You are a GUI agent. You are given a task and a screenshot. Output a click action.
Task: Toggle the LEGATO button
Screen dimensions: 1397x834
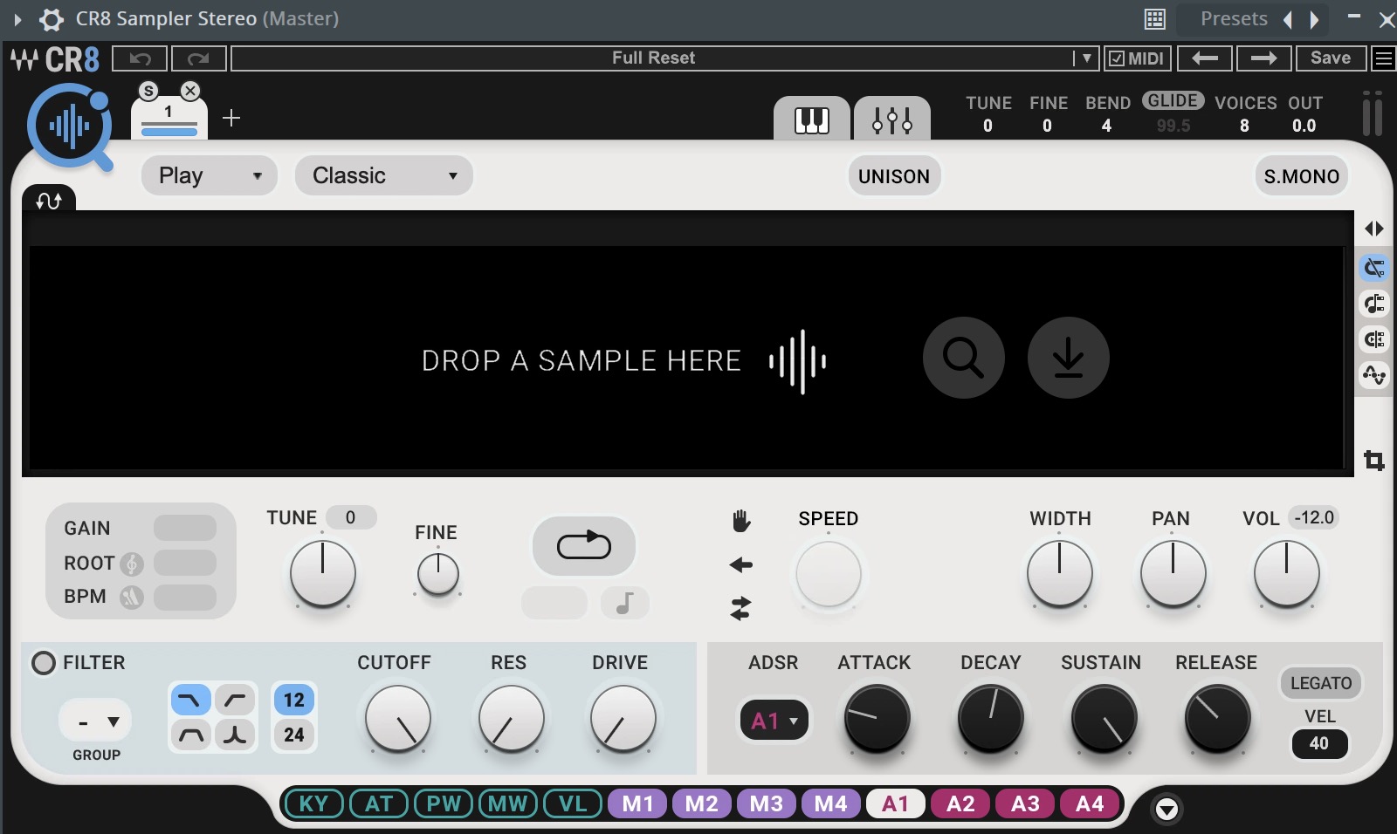(x=1321, y=683)
